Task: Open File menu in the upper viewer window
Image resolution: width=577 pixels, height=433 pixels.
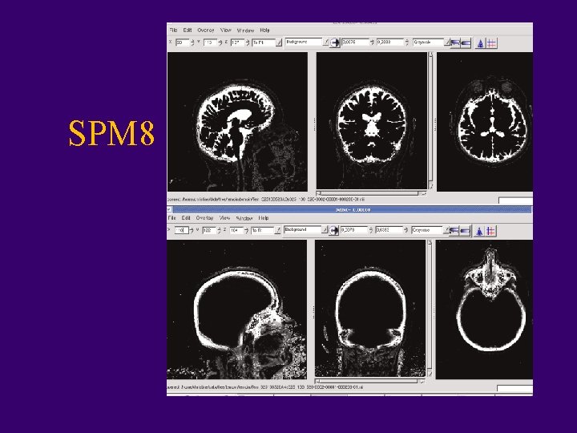Action: coord(173,30)
